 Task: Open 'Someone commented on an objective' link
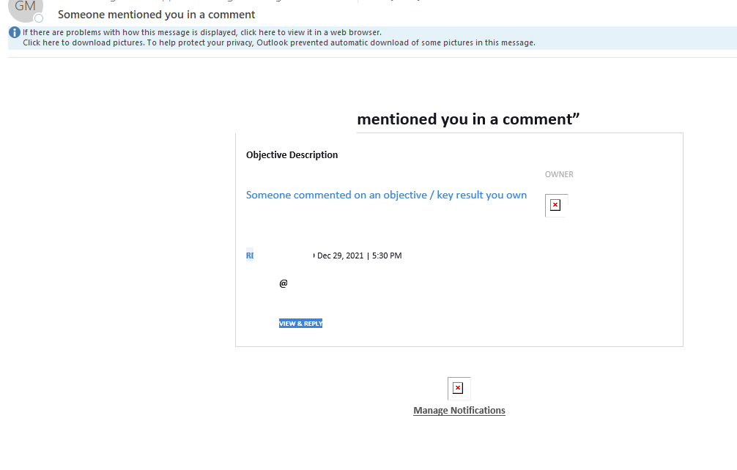tap(386, 195)
